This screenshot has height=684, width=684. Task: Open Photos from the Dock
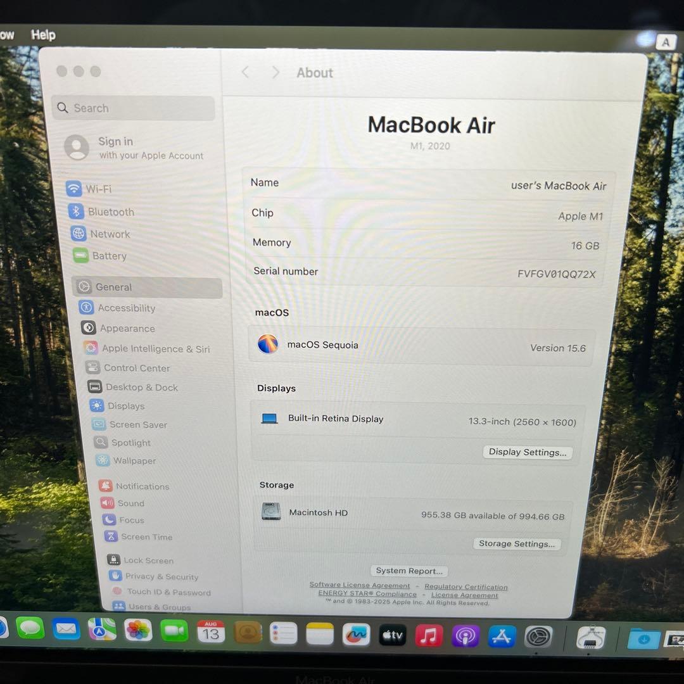(138, 631)
